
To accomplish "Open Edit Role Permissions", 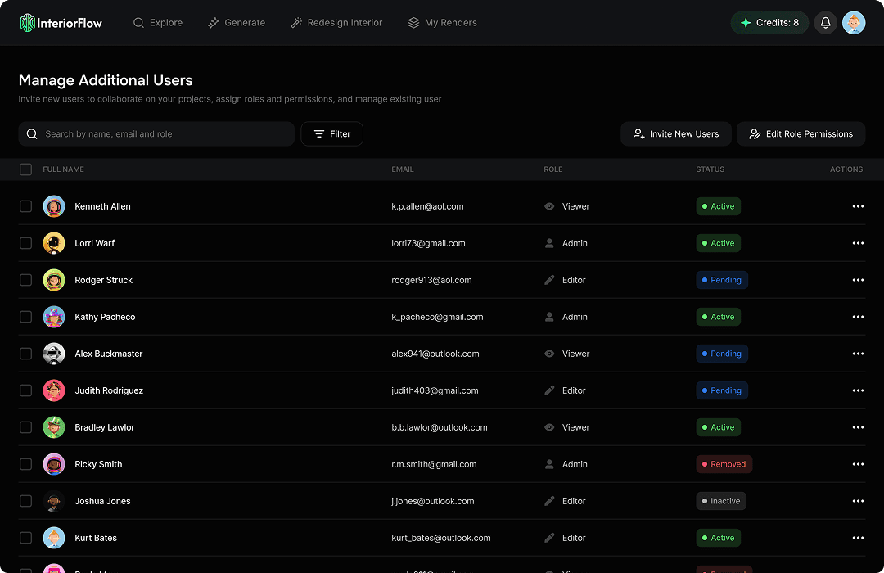I will pyautogui.click(x=801, y=133).
